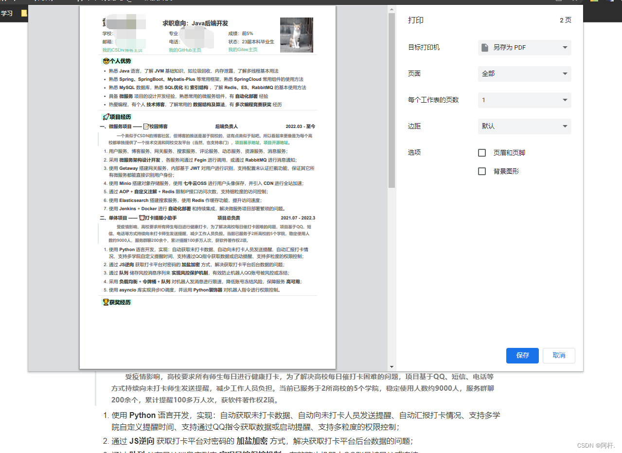Viewport: 622px width, 453px height.
Task: Enable the 背景图形 checkbox
Action: tap(482, 171)
